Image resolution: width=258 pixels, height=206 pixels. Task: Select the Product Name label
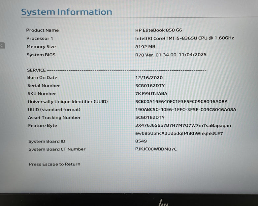coord(43,30)
